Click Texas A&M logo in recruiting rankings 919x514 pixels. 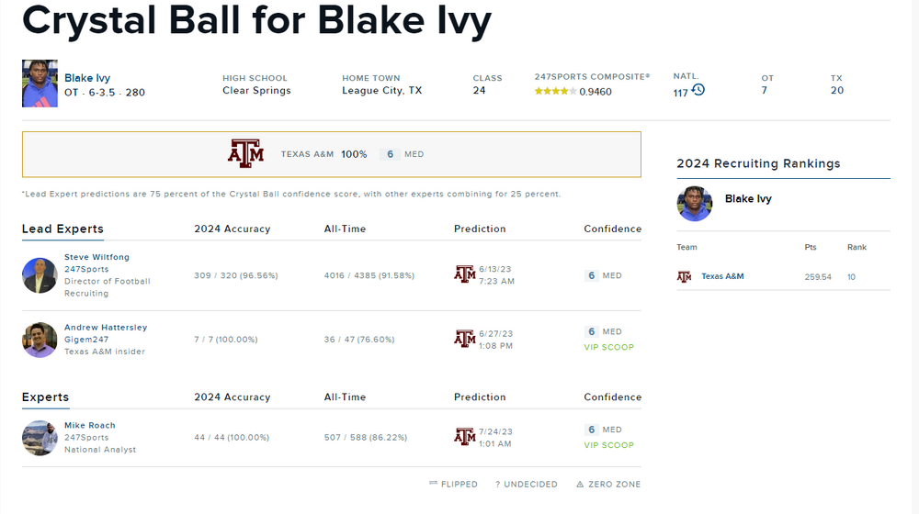[684, 276]
